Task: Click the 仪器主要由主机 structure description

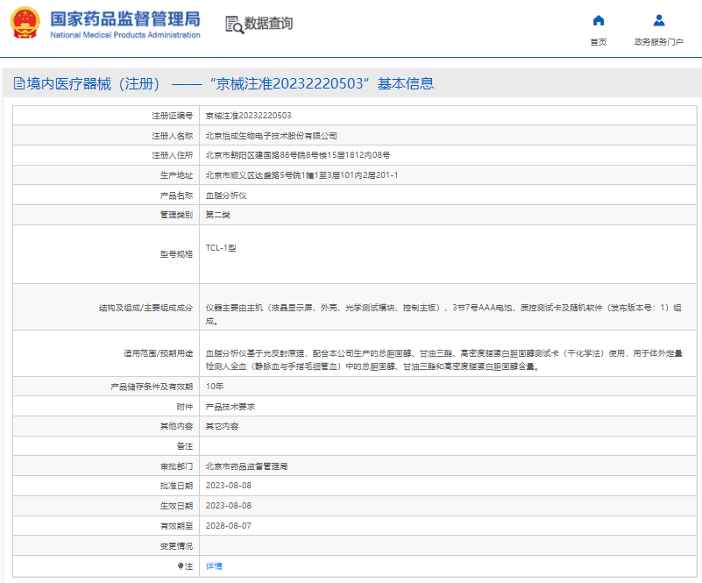Action: pos(443,315)
